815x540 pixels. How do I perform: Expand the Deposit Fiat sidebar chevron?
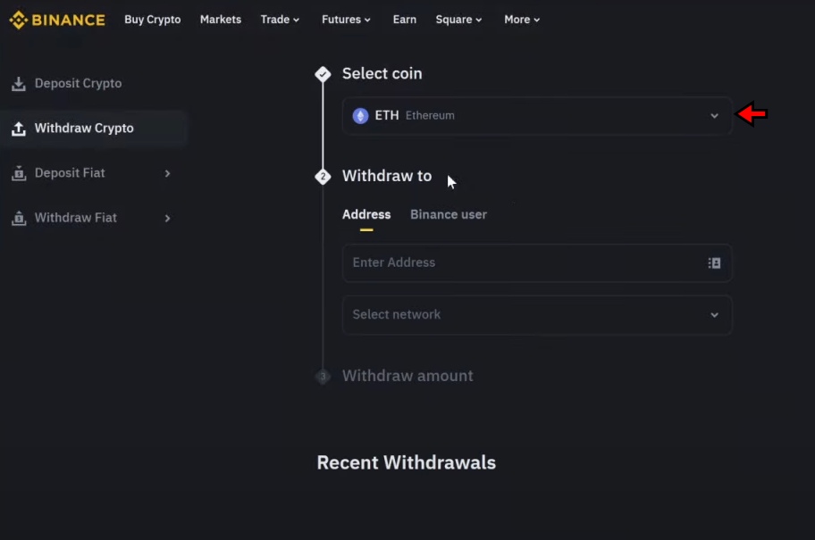tap(168, 173)
